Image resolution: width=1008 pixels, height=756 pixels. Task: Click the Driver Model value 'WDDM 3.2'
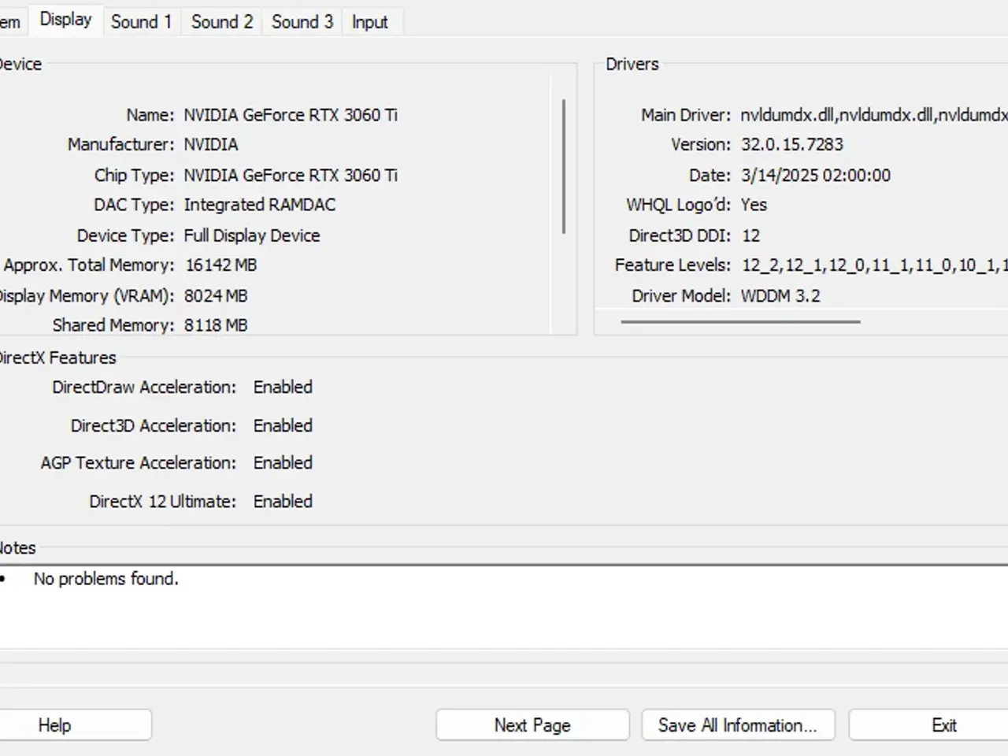(x=780, y=296)
